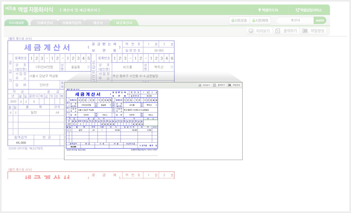Click the 비즈폼 엑셀 자동화서식 logo

click(29, 9)
